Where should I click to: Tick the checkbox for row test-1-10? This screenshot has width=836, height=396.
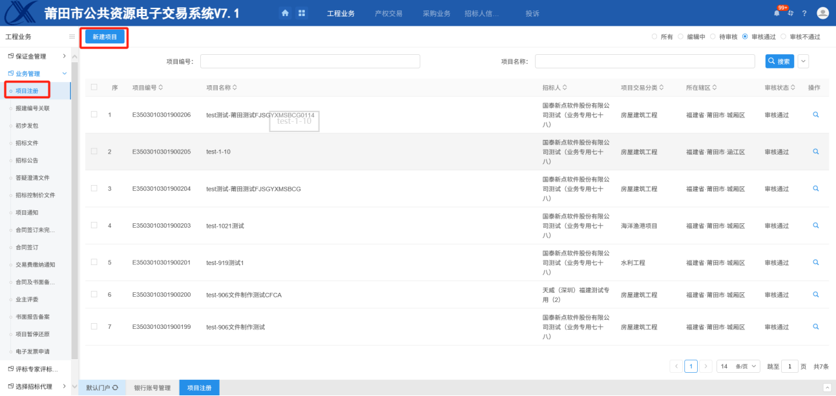click(x=94, y=152)
